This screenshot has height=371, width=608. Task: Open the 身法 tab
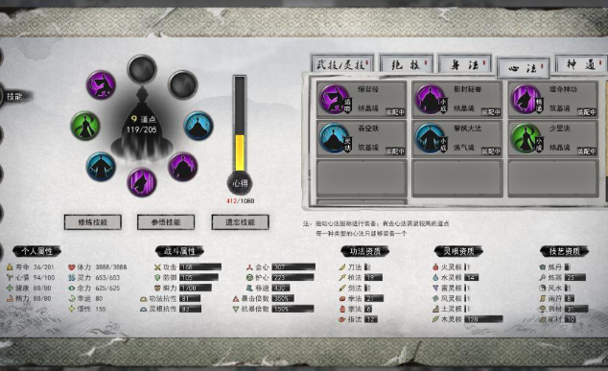464,64
